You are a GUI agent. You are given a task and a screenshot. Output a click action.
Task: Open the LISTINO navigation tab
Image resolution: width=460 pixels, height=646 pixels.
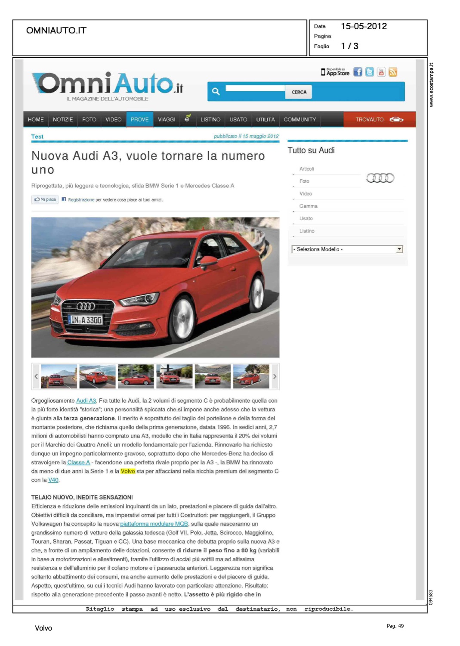point(210,119)
